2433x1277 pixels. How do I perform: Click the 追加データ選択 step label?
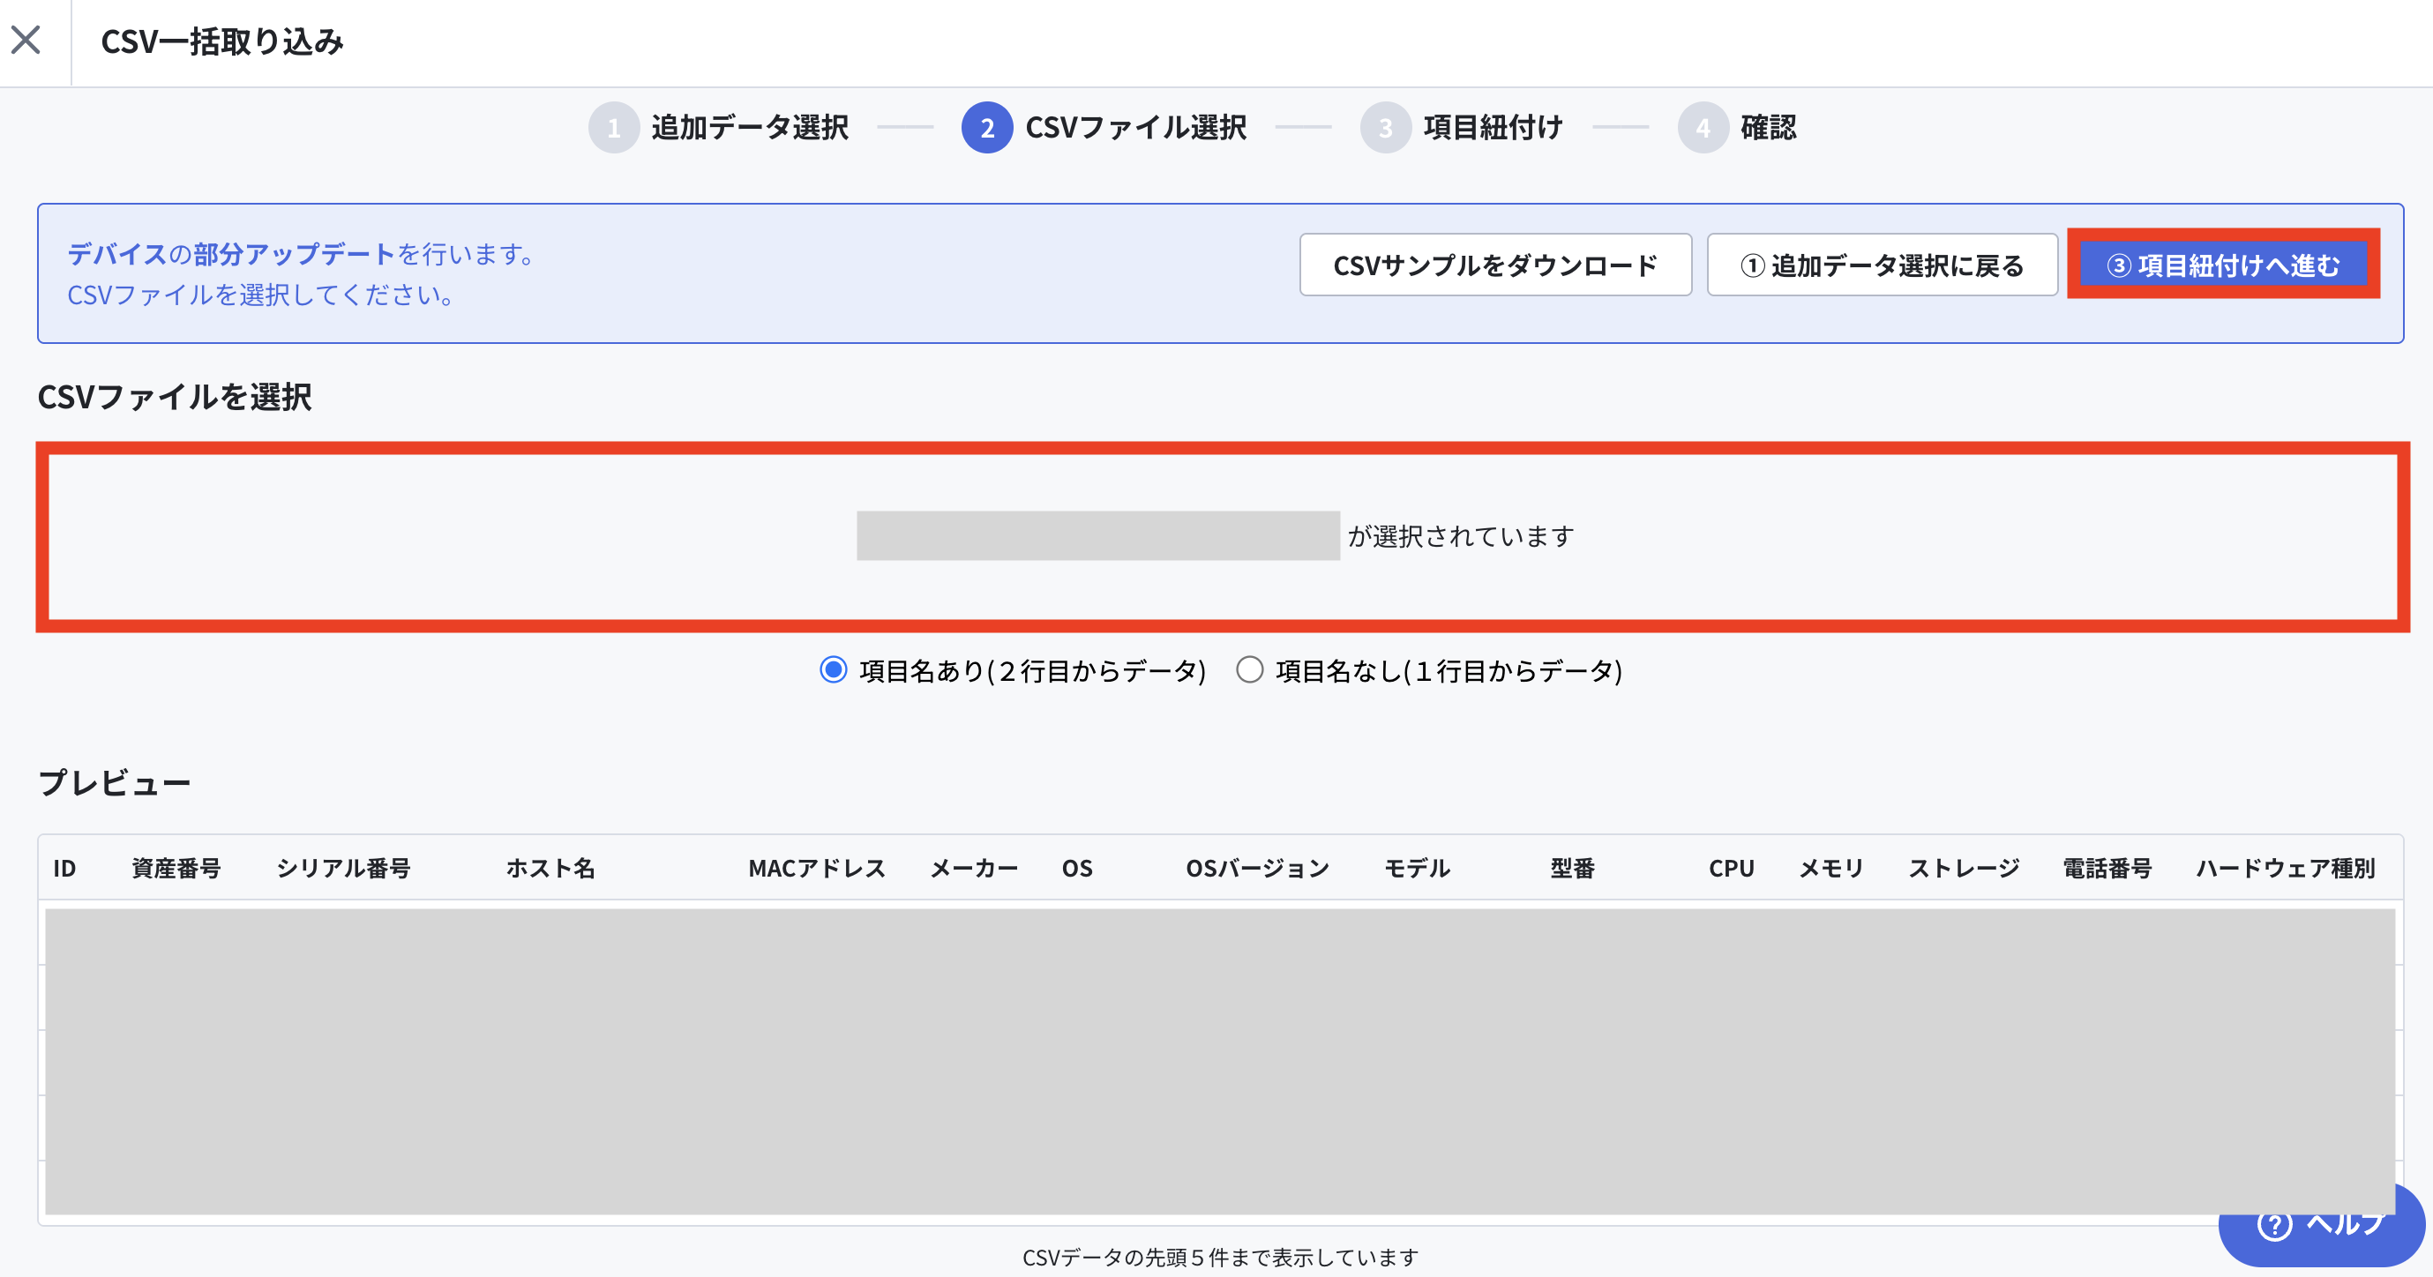coord(750,128)
